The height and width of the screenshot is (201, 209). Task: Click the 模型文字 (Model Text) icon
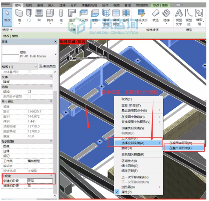[179, 13]
